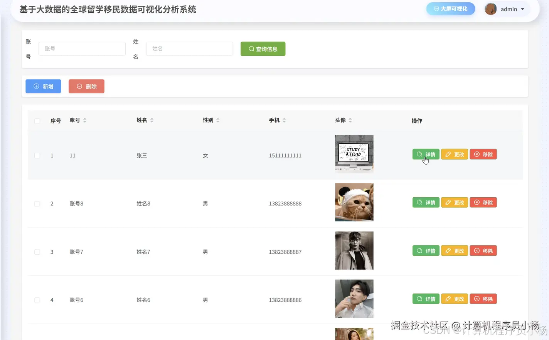Edit the 张三 record with 更改
This screenshot has height=340, width=549.
point(455,154)
